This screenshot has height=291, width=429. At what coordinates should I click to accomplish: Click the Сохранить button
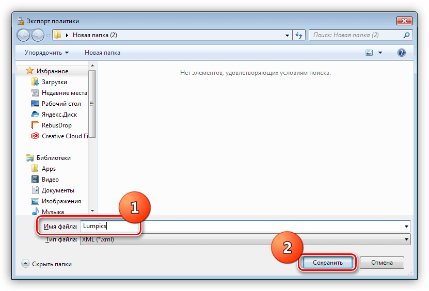pyautogui.click(x=327, y=263)
